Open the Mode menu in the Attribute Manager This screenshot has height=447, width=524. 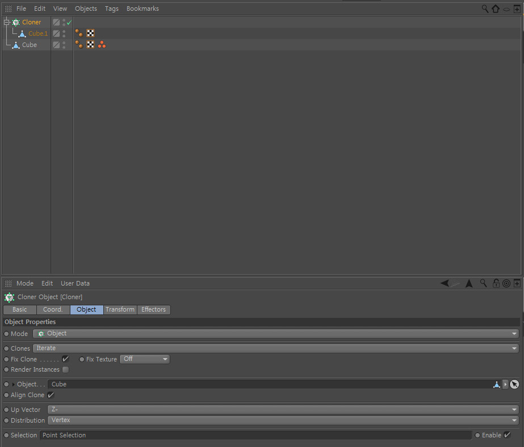[25, 283]
